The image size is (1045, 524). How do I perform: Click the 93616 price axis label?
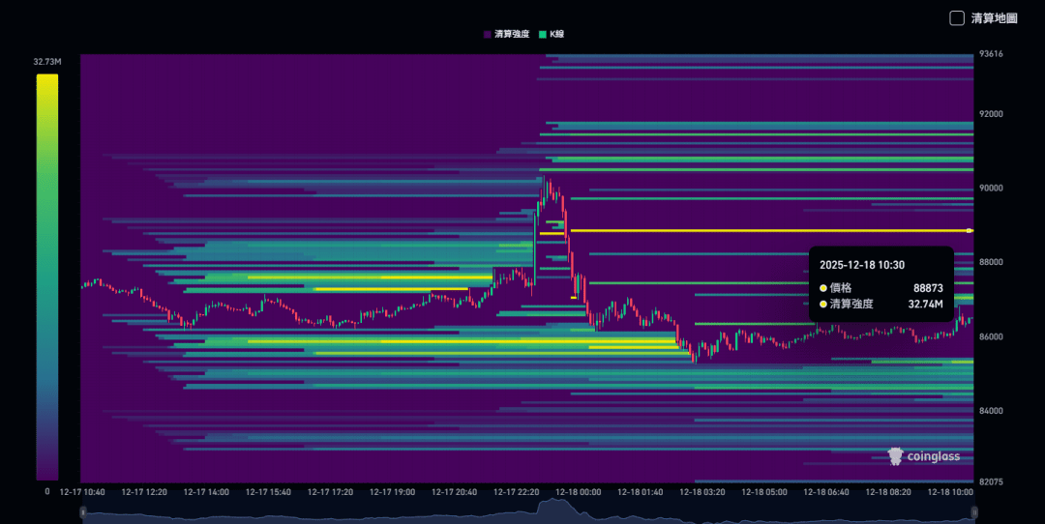tap(991, 54)
